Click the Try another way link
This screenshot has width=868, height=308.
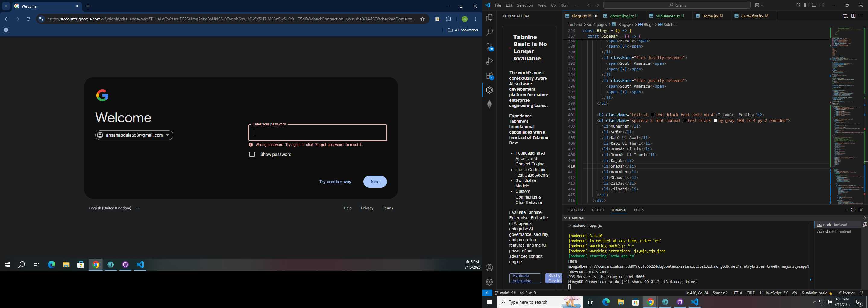pos(335,182)
